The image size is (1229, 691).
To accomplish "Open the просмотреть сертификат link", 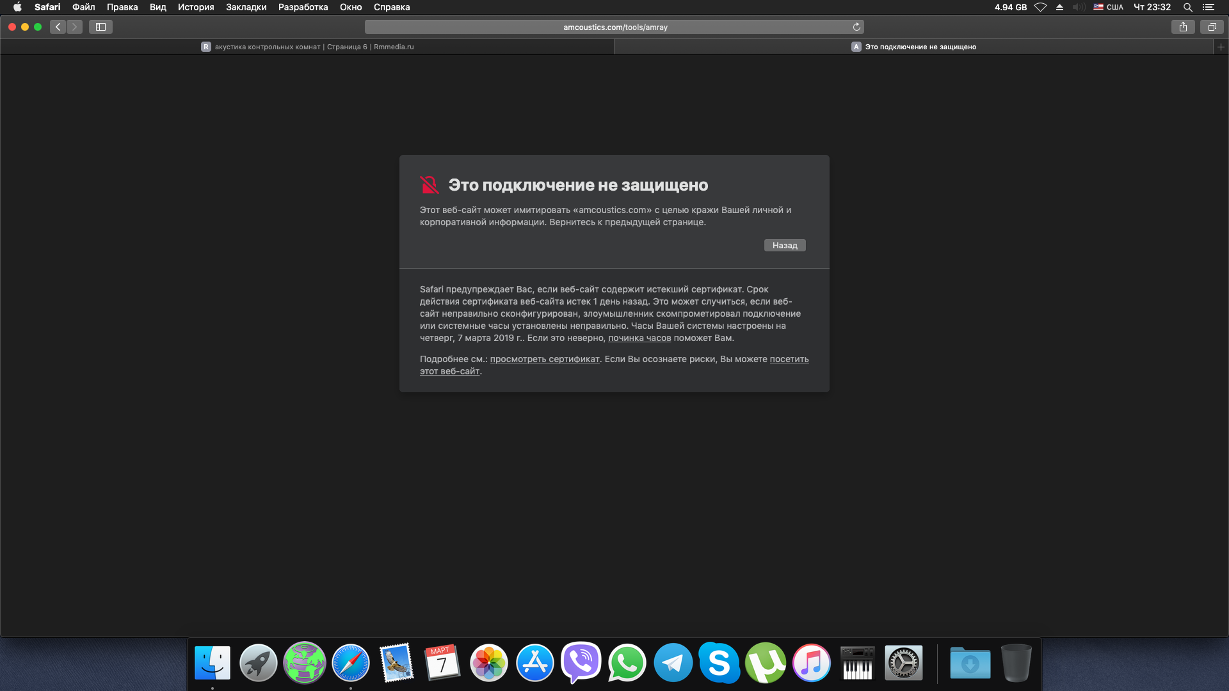I will point(545,359).
